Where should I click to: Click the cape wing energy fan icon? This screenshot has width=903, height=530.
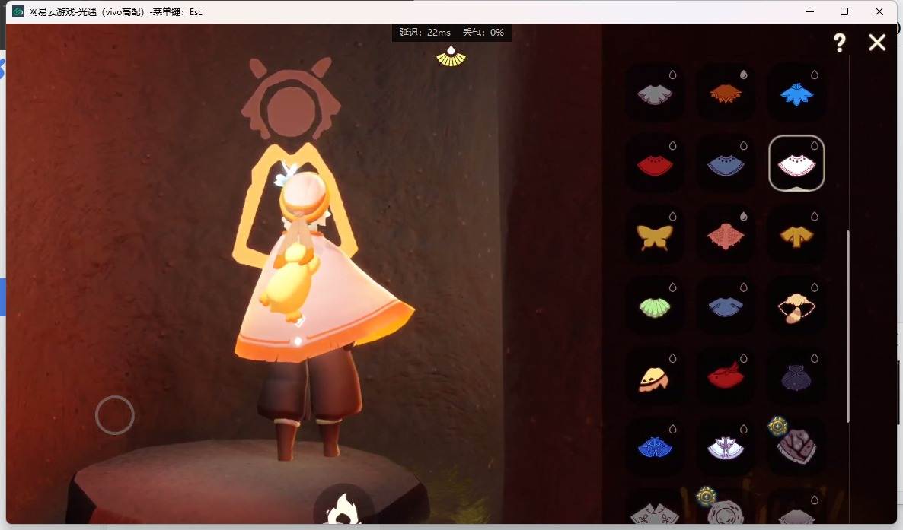coord(451,56)
